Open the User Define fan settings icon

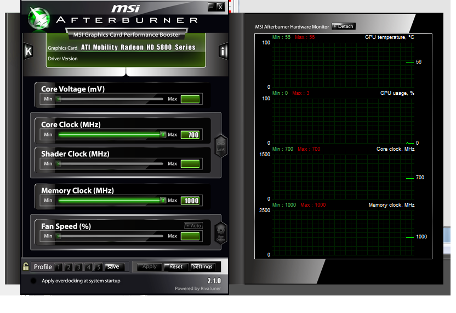tap(221, 233)
